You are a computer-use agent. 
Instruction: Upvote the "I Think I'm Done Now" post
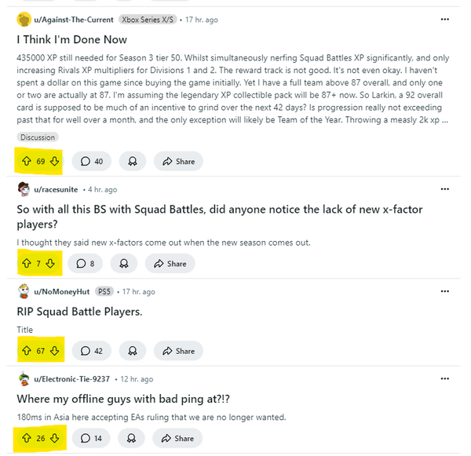click(x=27, y=162)
